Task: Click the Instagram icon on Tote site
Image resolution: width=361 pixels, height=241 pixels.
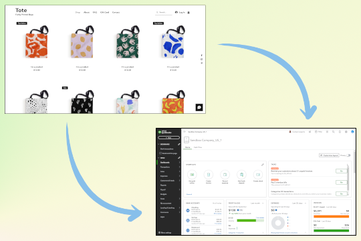Action: [x=201, y=60]
